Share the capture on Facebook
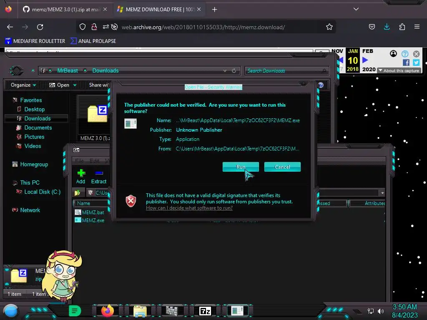Image resolution: width=427 pixels, height=320 pixels. (406, 62)
